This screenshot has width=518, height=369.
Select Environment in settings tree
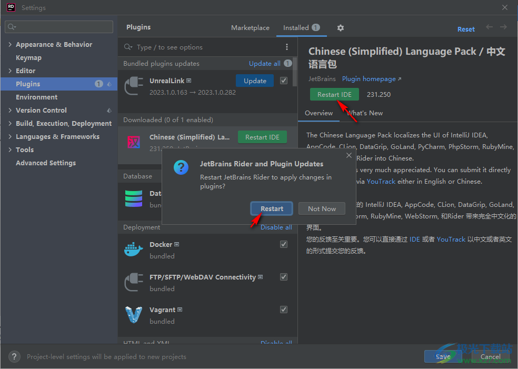point(37,97)
